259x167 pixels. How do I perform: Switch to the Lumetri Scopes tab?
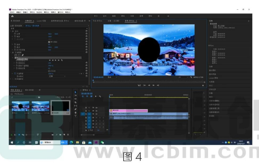(41, 21)
